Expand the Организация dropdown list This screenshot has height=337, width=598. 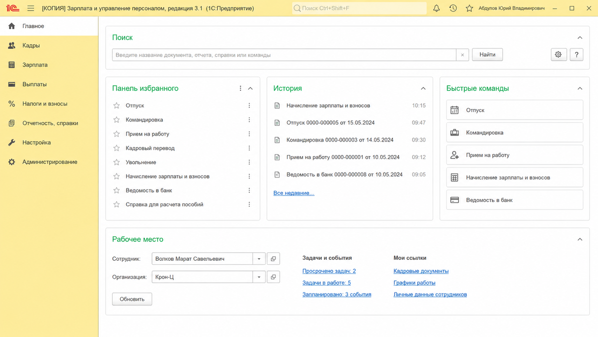tap(259, 277)
